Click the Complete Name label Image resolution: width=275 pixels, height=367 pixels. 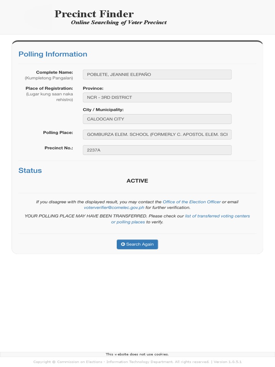tap(54, 72)
